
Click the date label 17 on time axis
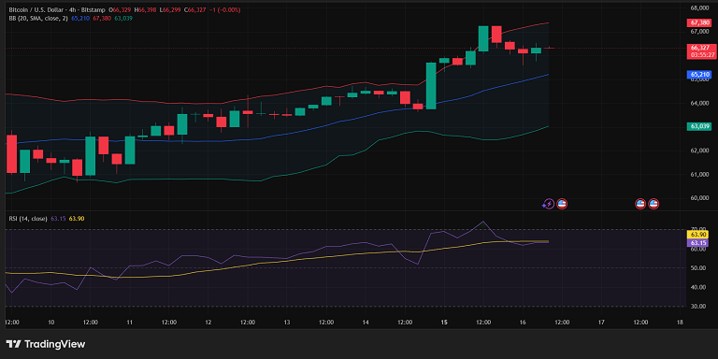(x=601, y=323)
